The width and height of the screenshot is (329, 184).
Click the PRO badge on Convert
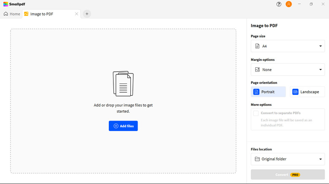(x=295, y=175)
